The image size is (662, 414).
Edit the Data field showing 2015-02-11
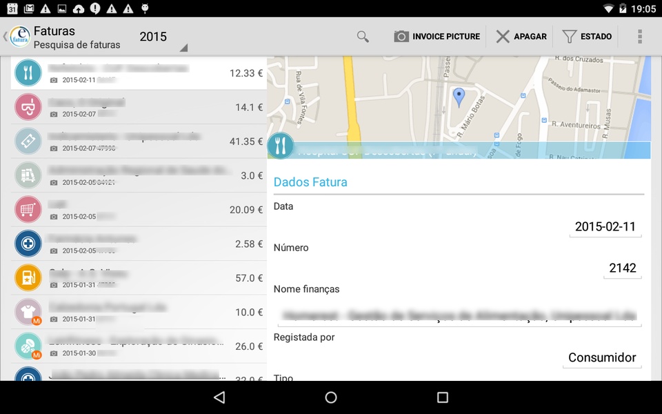coord(605,227)
